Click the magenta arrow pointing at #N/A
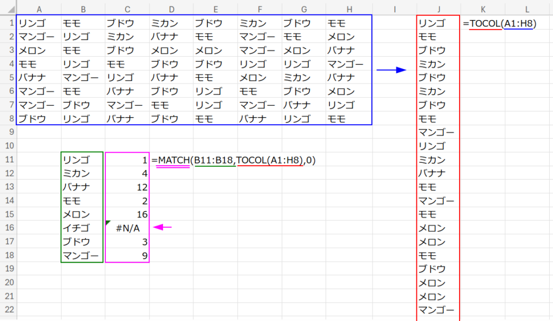Screen dimensions: 553x321 click(163, 228)
